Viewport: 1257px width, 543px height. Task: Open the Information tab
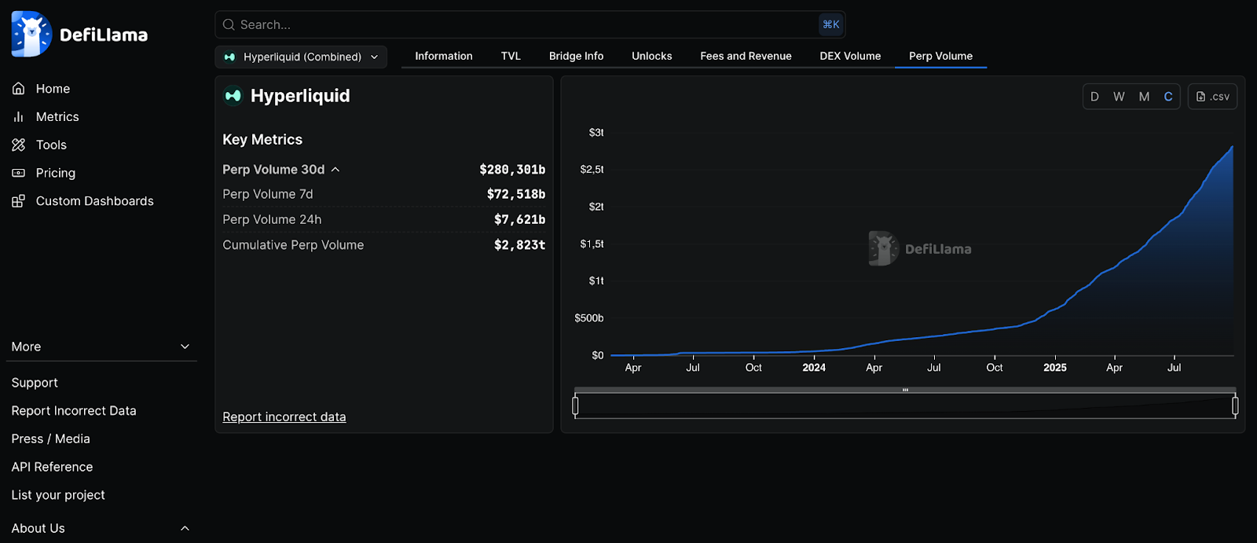click(444, 56)
